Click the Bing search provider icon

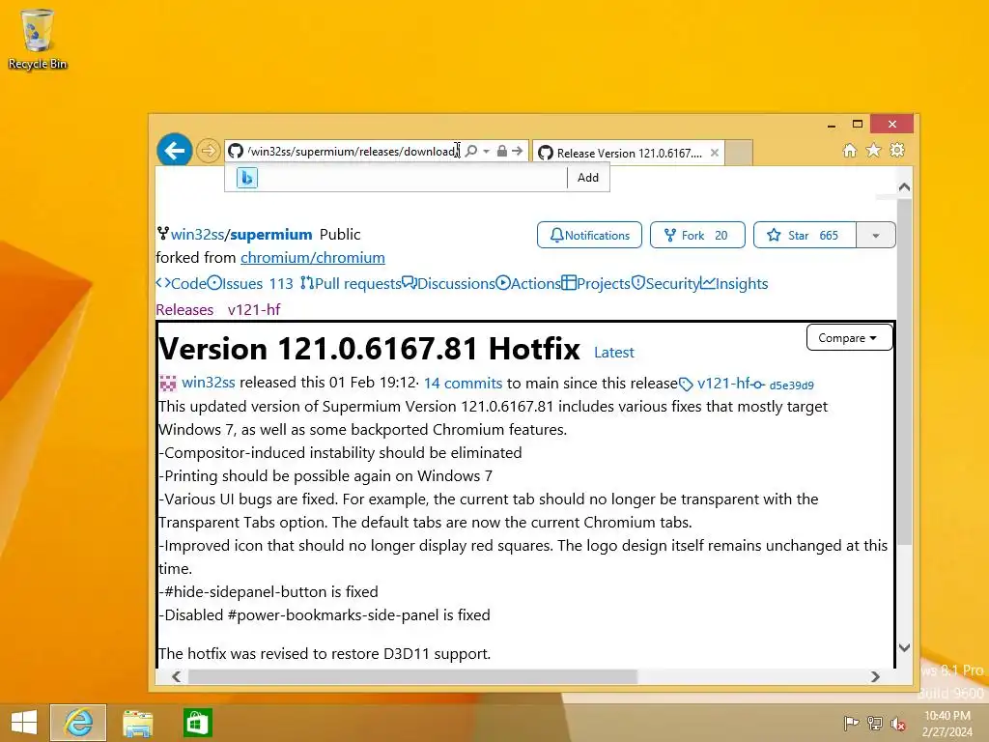pyautogui.click(x=247, y=178)
